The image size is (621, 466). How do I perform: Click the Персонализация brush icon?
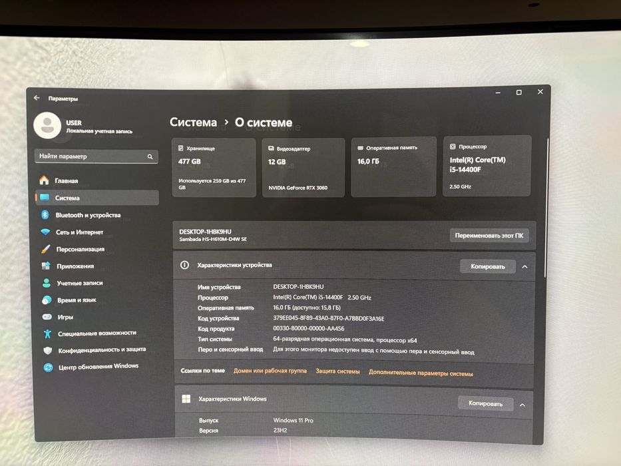tap(45, 249)
